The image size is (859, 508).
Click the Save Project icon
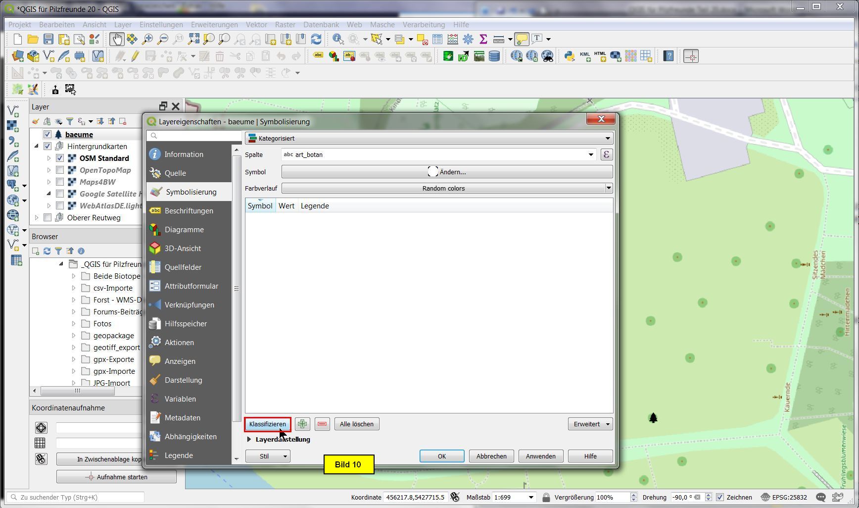point(48,39)
